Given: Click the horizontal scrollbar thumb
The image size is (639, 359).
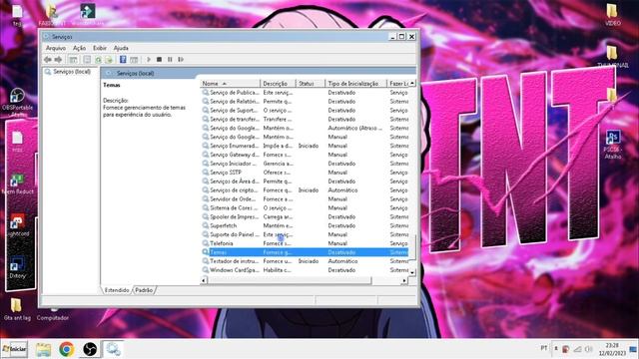Looking at the screenshot, I should [290, 280].
